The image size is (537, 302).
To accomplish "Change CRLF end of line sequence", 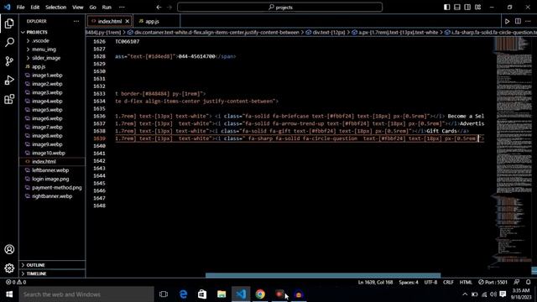I will point(448,282).
